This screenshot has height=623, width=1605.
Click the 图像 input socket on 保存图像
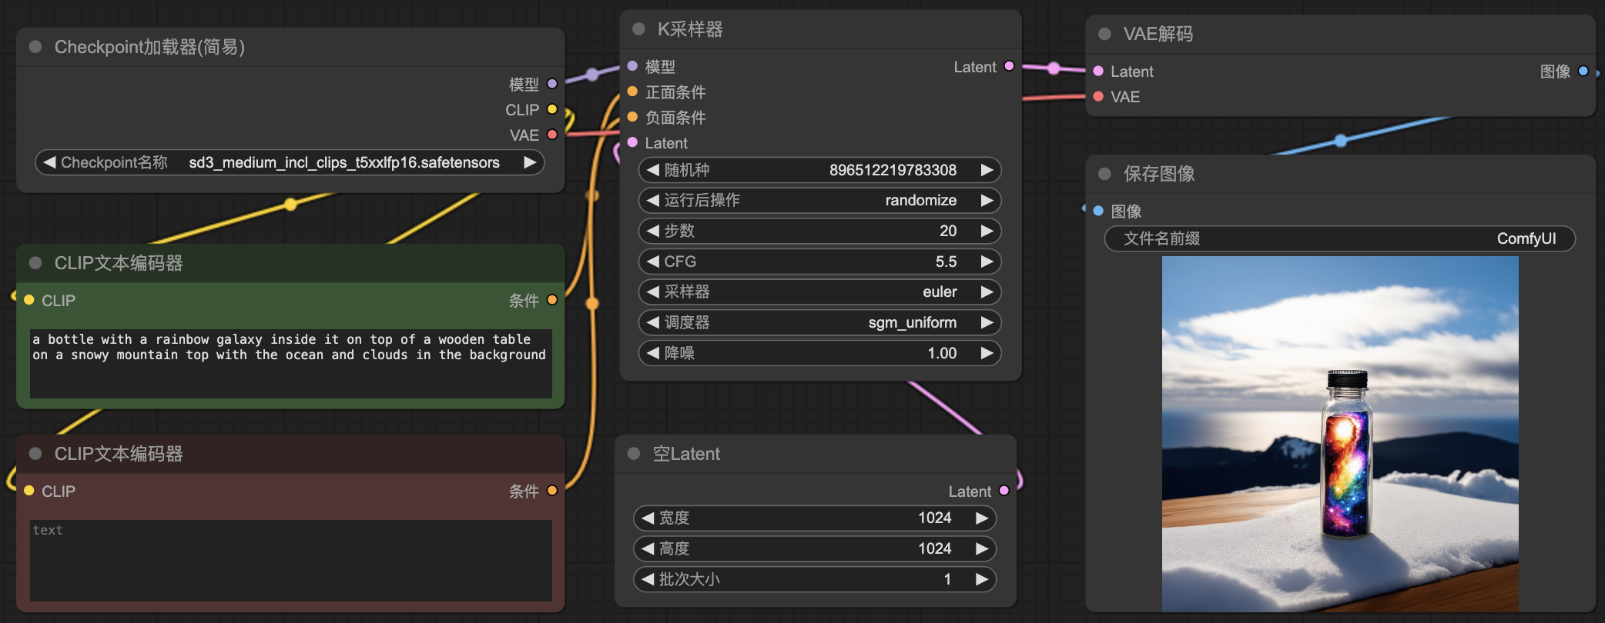1098,211
